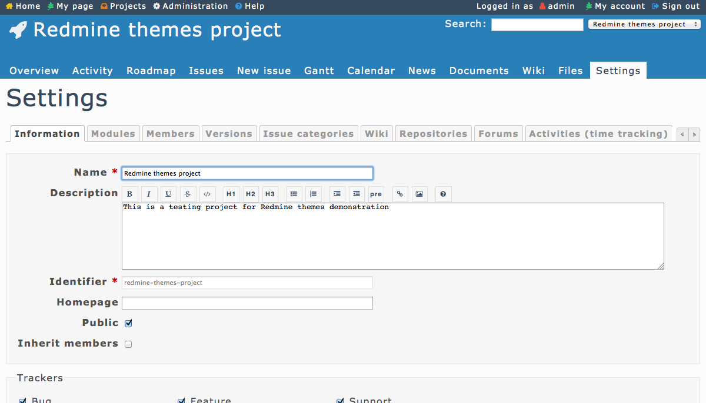Click the rocket project icon
Viewport: 706px width, 403px height.
click(18, 30)
